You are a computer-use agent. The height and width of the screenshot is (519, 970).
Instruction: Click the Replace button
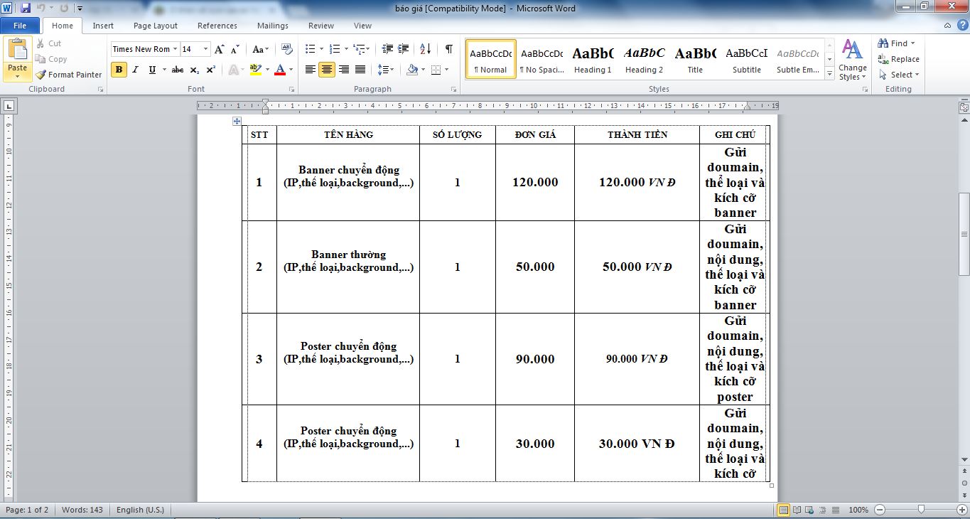click(898, 59)
